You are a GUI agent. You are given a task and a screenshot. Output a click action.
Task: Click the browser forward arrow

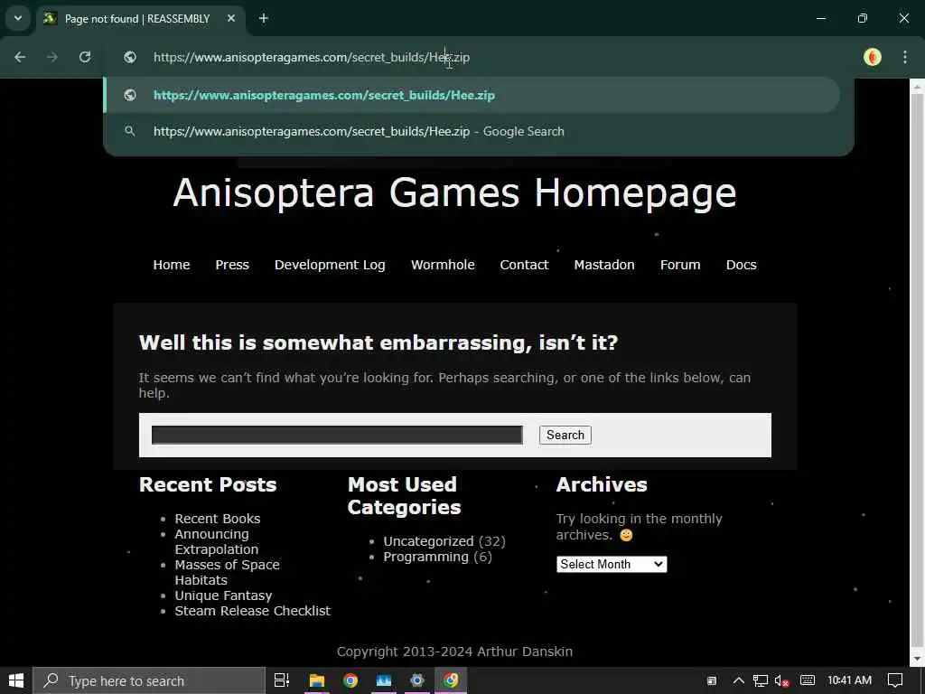52,57
